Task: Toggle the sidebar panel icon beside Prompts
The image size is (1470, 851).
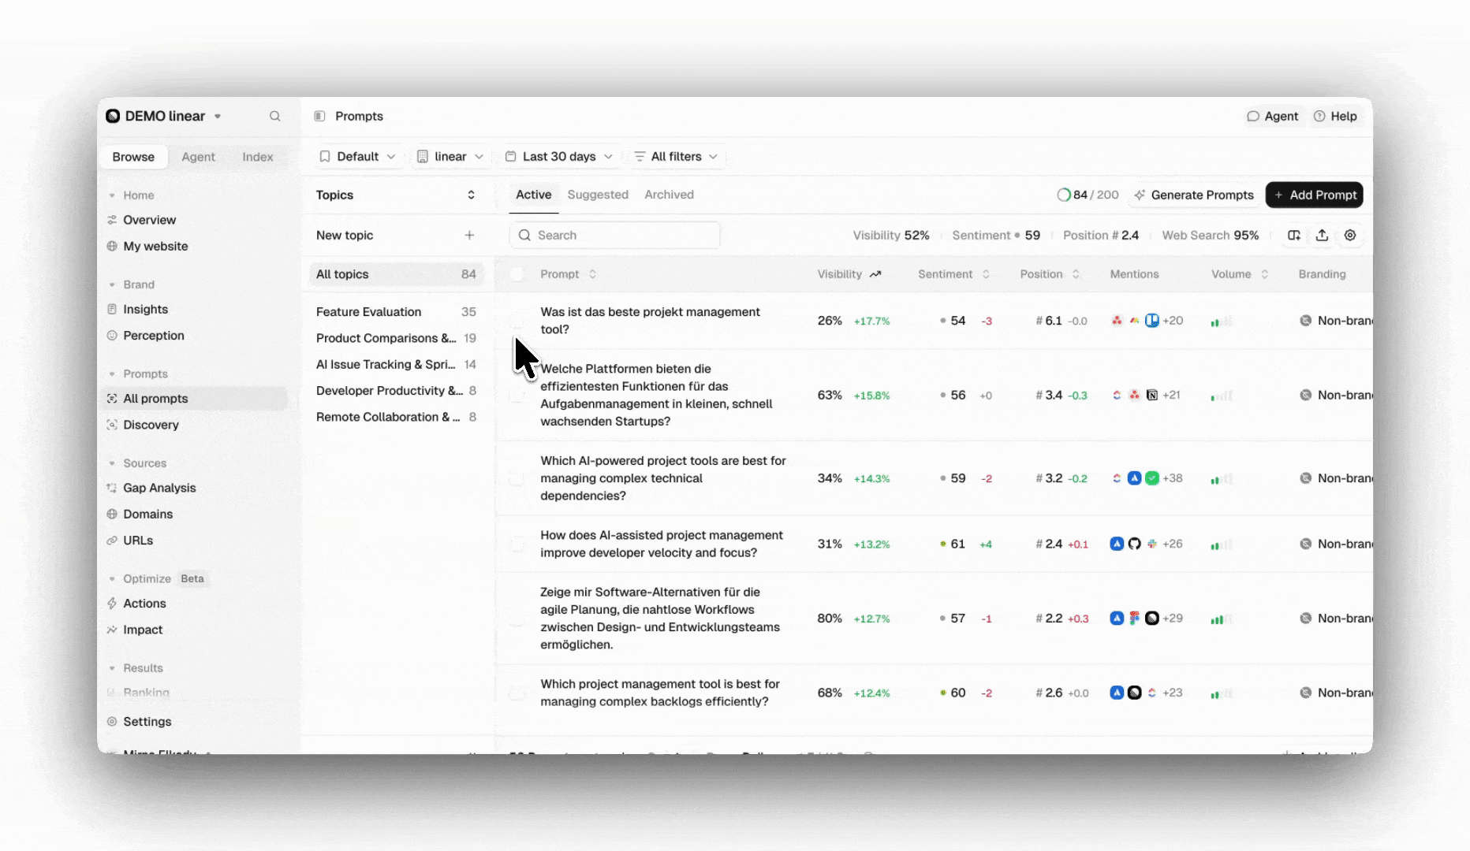Action: point(319,116)
